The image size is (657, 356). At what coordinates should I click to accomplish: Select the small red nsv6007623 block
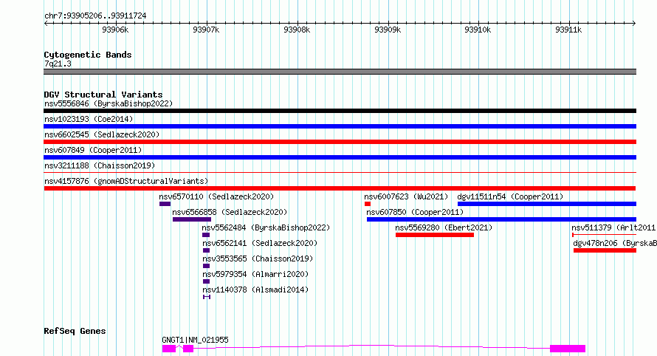point(368,204)
